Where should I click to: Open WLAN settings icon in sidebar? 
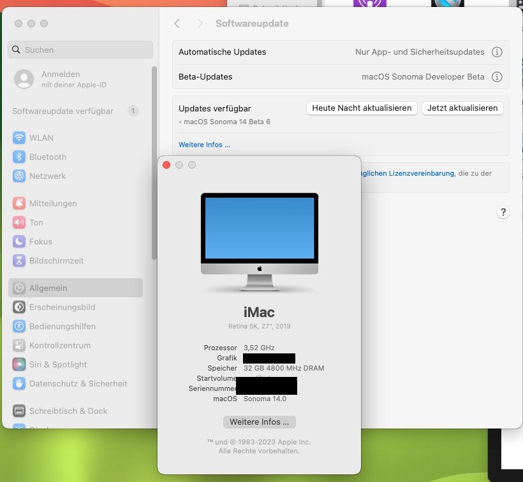(x=19, y=138)
